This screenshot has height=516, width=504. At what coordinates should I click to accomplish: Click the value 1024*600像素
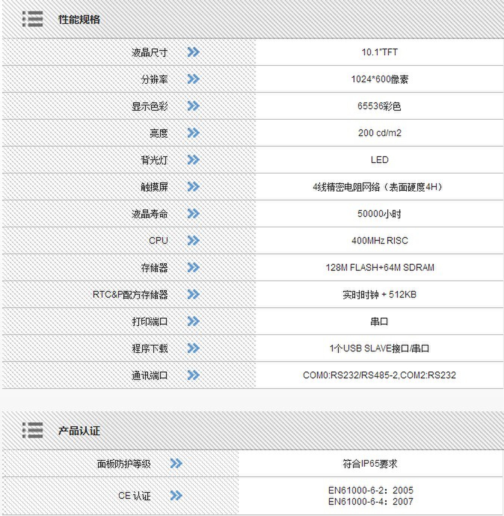(379, 79)
